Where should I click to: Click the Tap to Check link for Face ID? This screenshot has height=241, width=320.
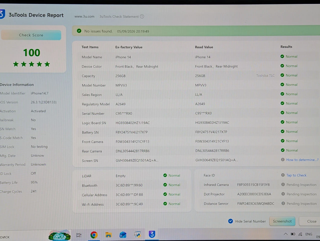pyautogui.click(x=296, y=175)
